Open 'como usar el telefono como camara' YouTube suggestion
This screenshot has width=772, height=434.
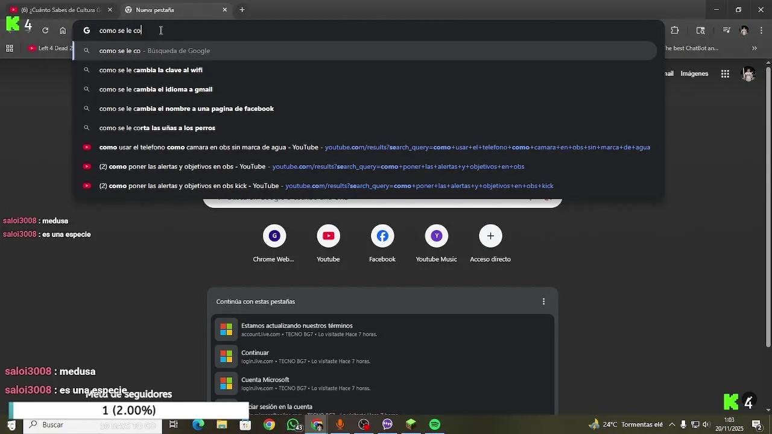[x=365, y=147]
